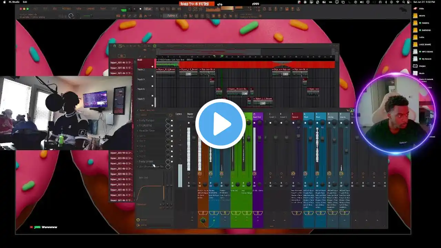Click the Fruity Limiter slot mix knob
The height and width of the screenshot is (248, 441).
(168, 162)
